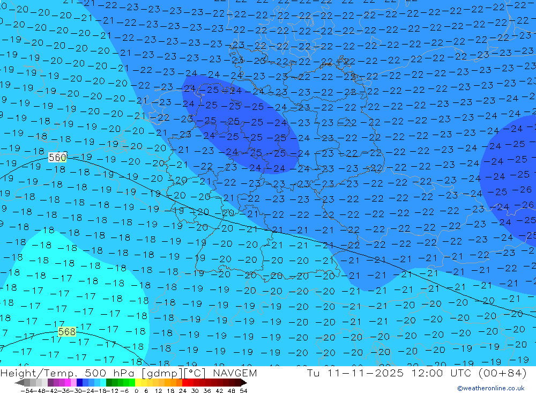Click the NAVGEM model name

235,373
